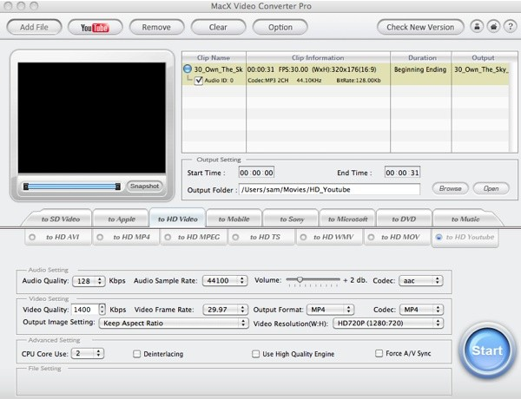Remove the selected clip
Screen dimensions: 521x399
156,27
